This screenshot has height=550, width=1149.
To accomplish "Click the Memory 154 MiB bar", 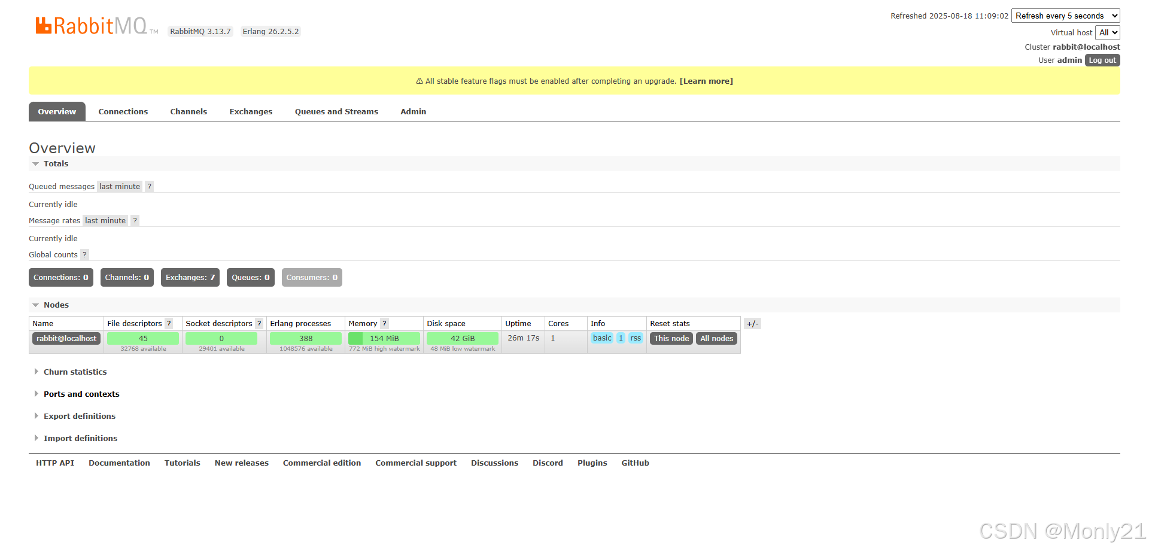I will [384, 339].
